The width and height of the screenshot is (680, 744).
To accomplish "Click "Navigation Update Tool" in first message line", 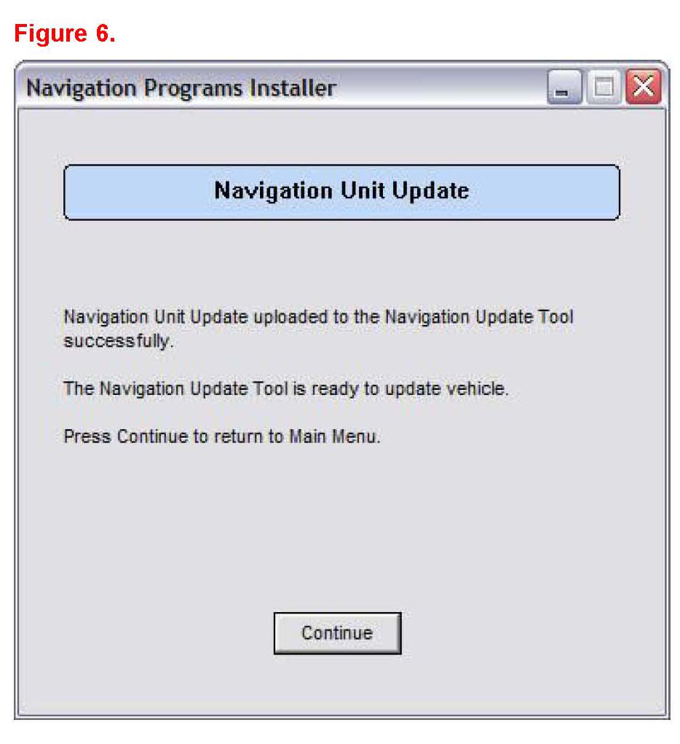I will [x=479, y=316].
